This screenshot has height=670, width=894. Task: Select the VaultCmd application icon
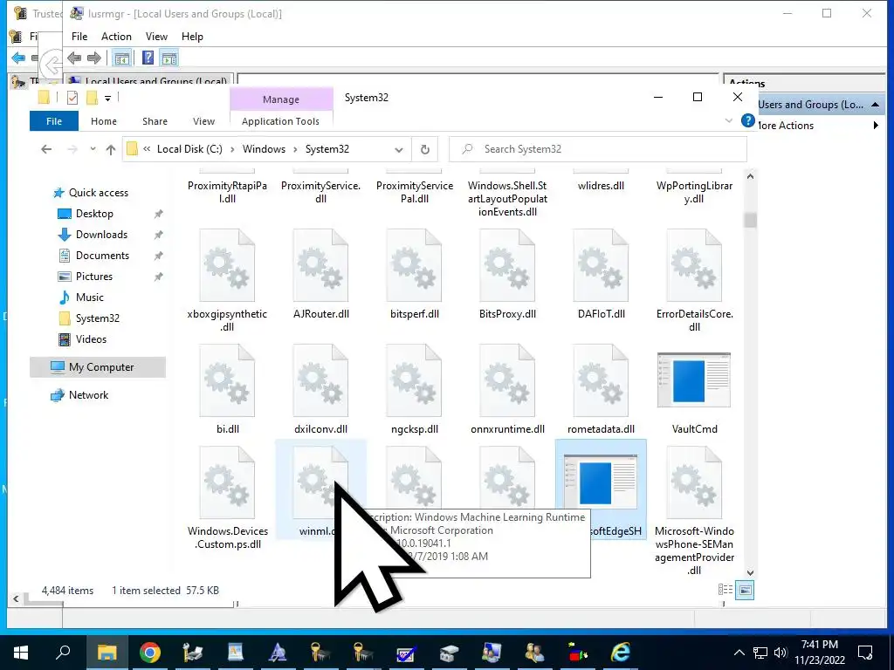pyautogui.click(x=694, y=380)
